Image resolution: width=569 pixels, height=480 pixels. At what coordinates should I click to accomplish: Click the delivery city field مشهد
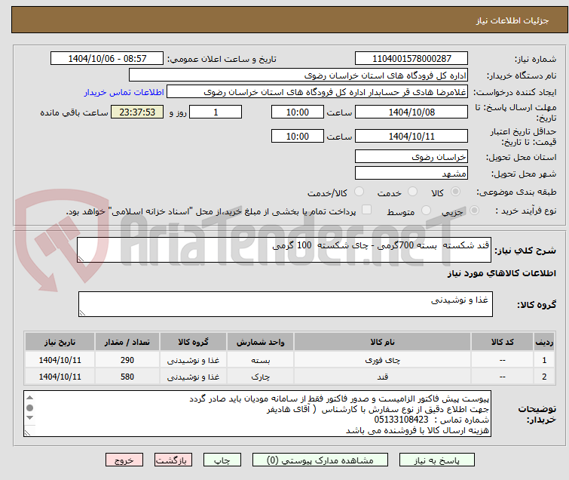[411, 174]
